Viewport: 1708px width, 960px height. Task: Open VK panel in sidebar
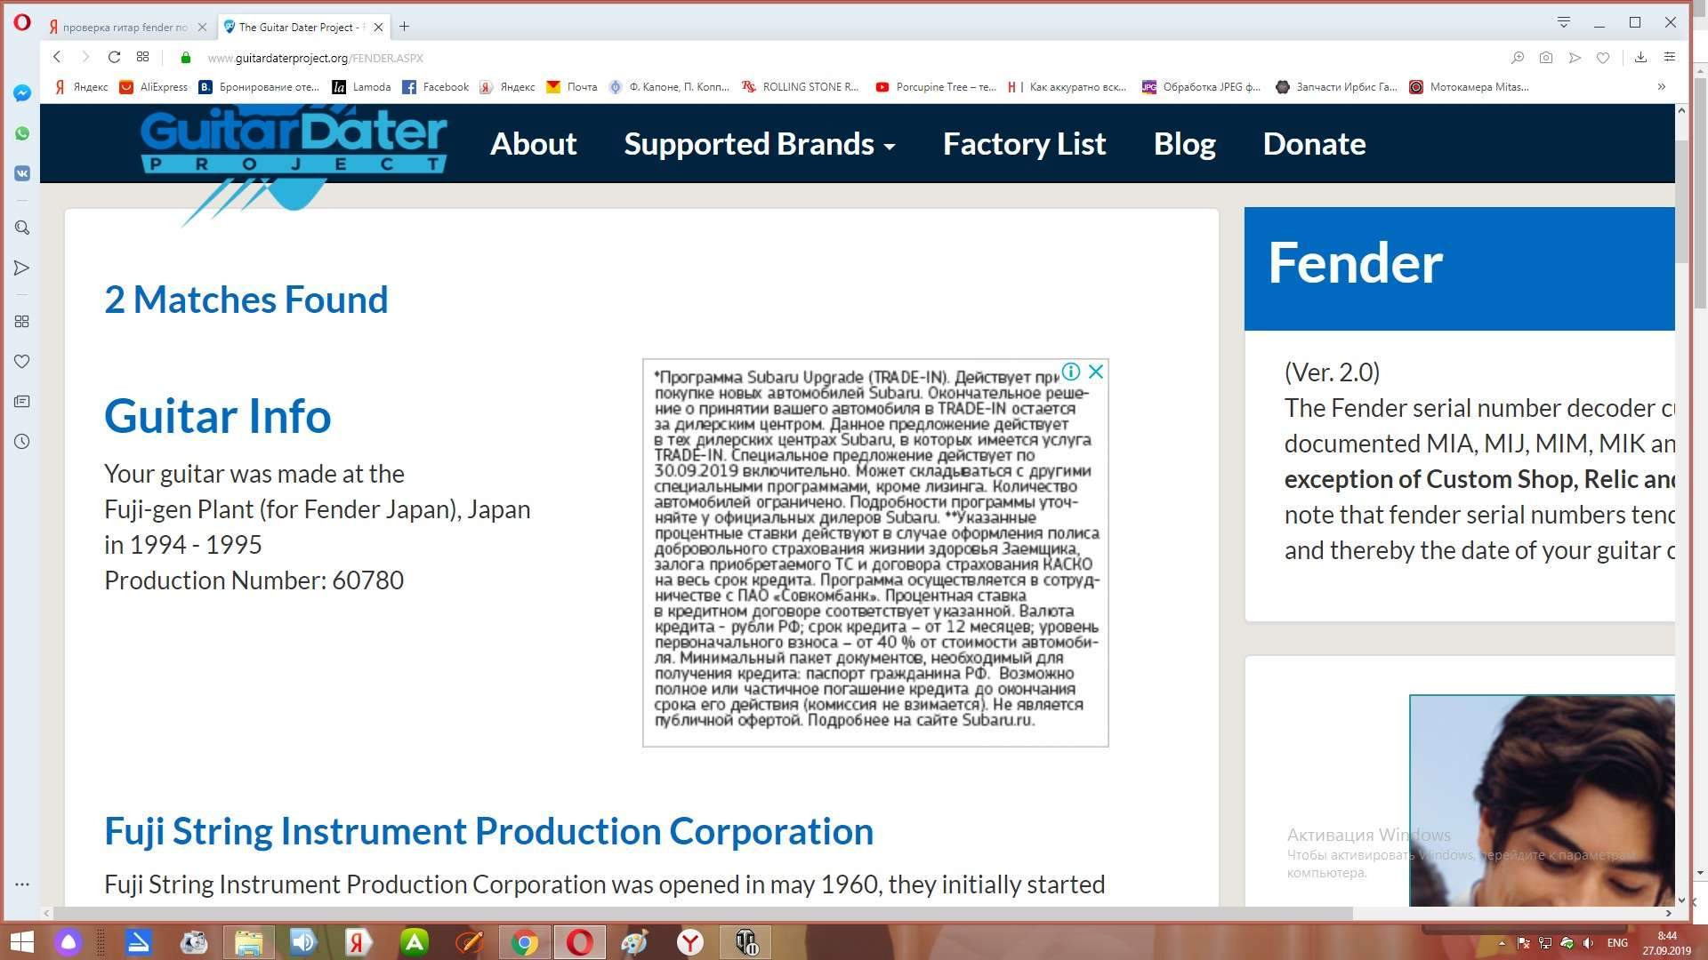coord(22,173)
